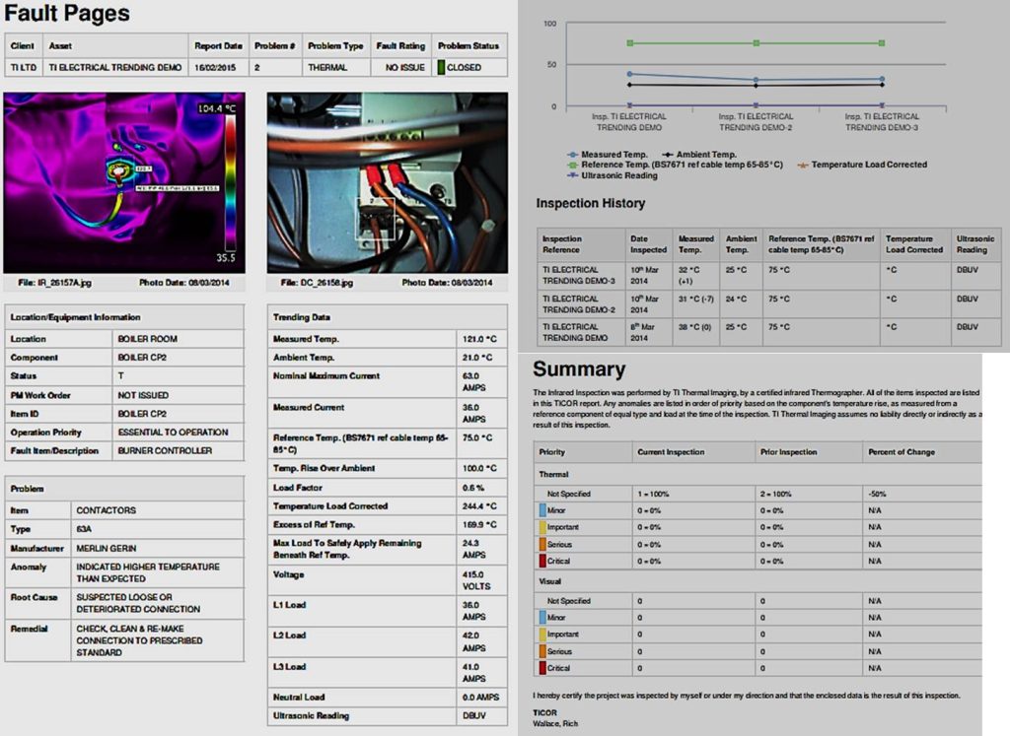This screenshot has width=1010, height=736.
Task: Click the Measured Temp. value 121.0 °C
Action: 479,338
